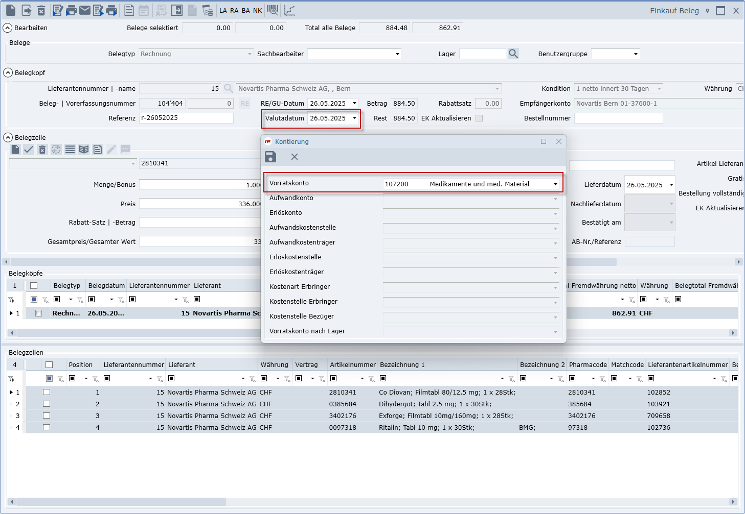Tick the checkbox for Belegzeilen row 2
This screenshot has height=514, width=745.
tap(47, 404)
